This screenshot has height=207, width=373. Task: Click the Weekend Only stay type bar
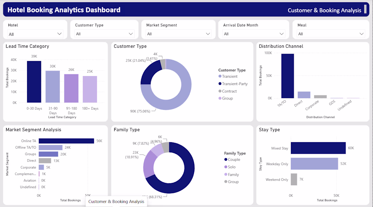point(294,180)
